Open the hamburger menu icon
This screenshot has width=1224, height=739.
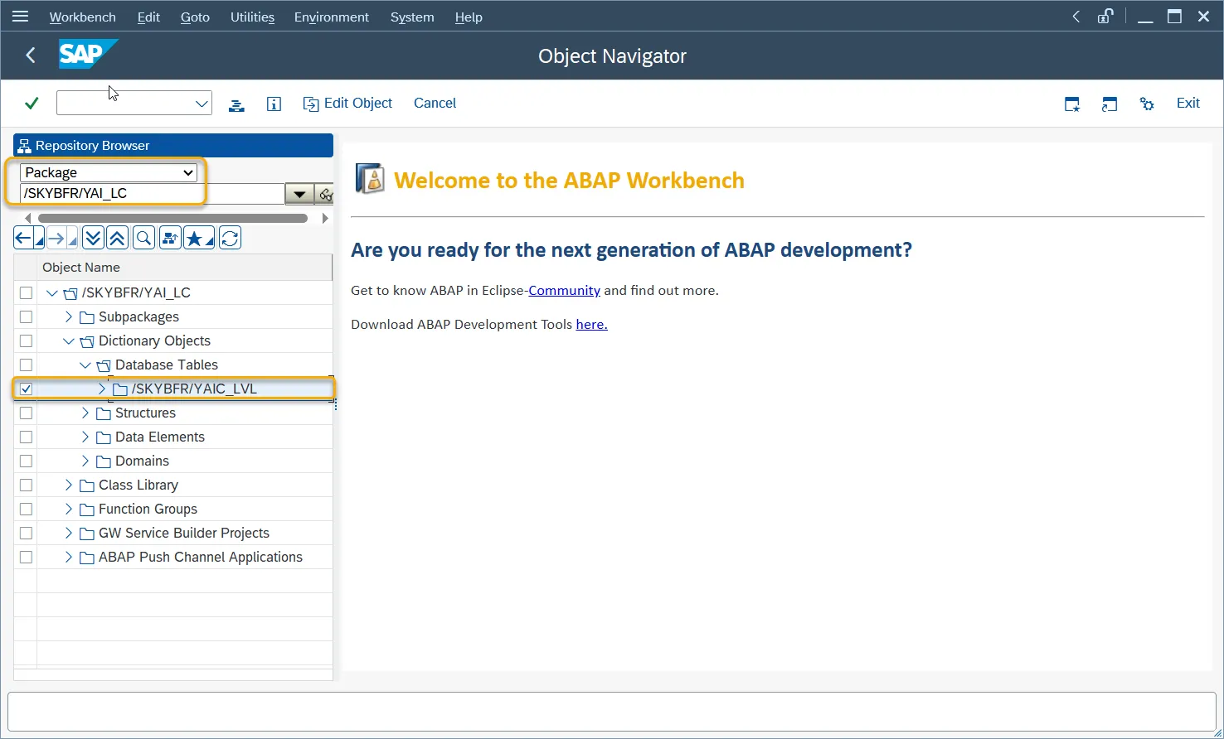(x=20, y=17)
